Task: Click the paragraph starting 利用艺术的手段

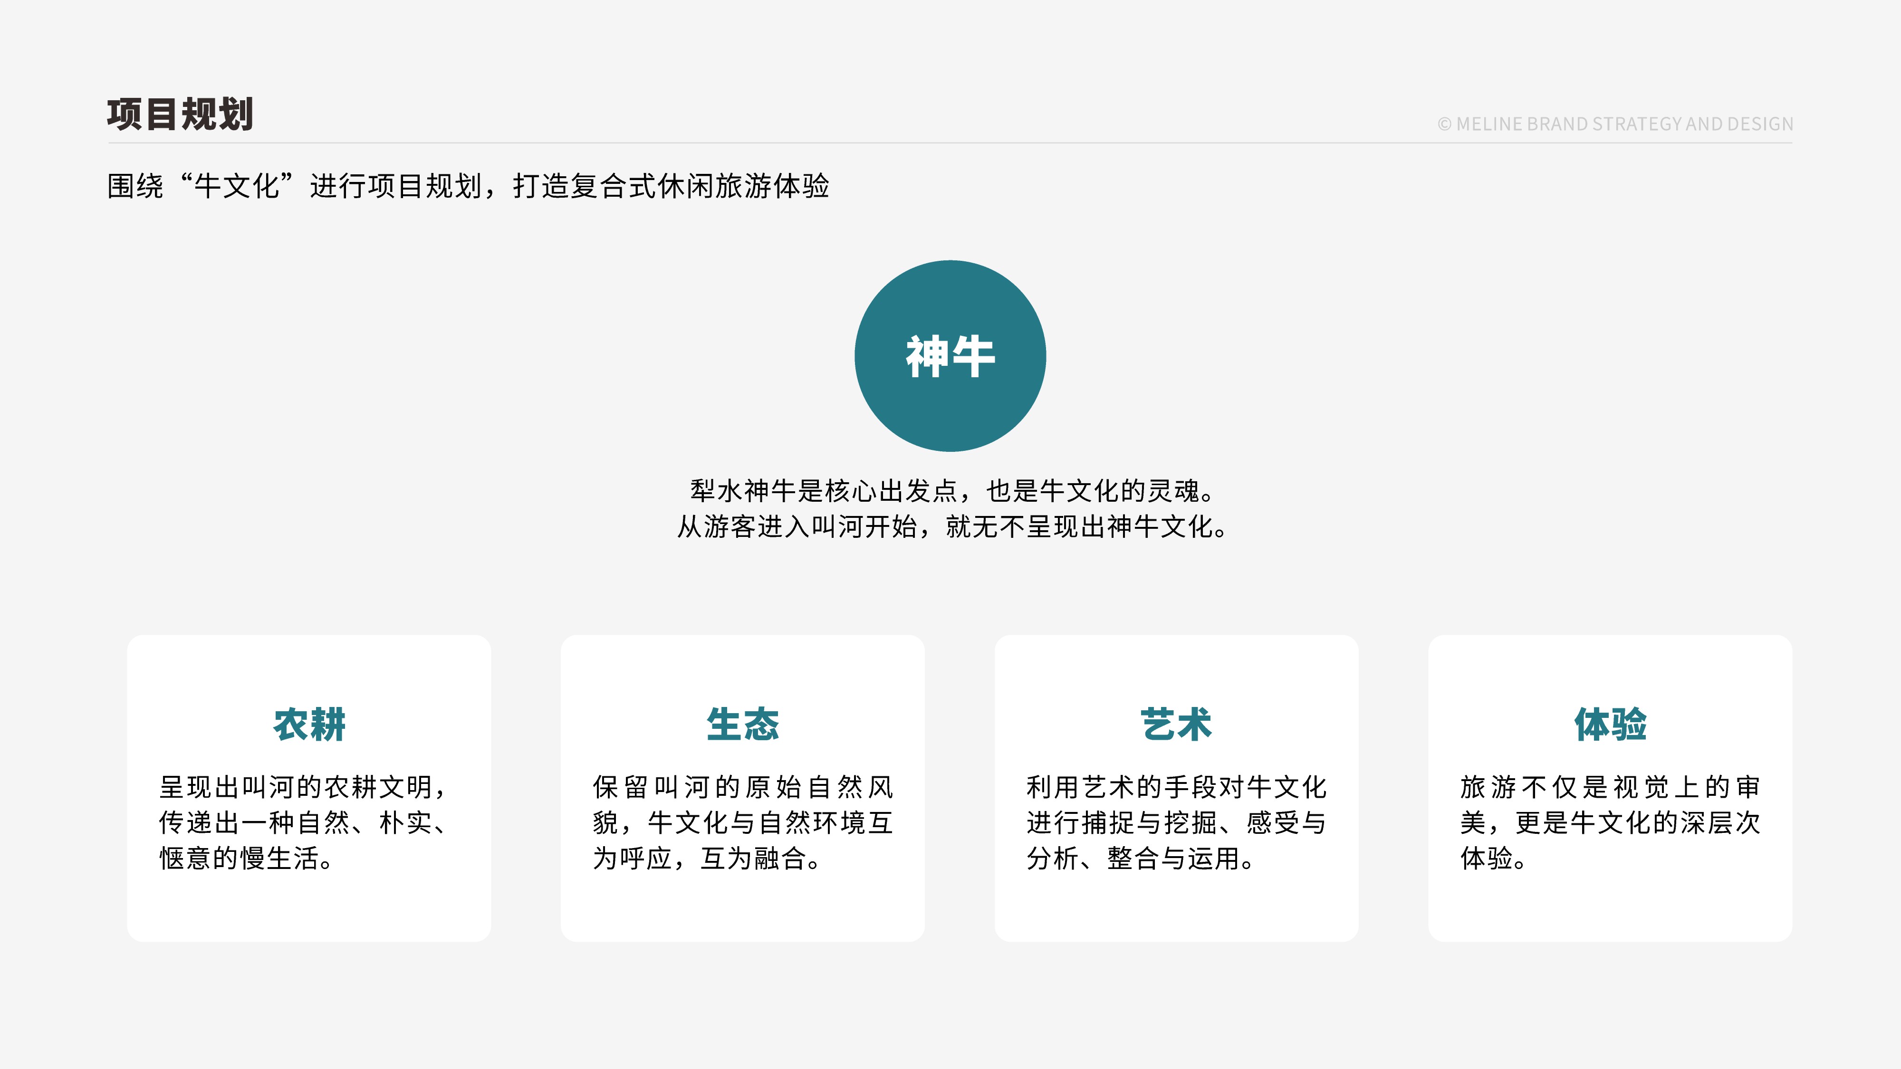Action: tap(1176, 822)
